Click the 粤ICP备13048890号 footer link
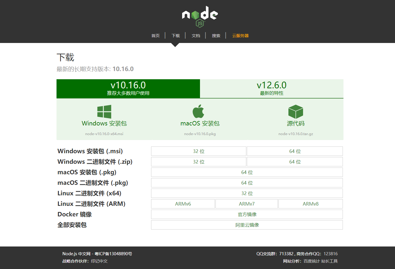Image resolution: width=395 pixels, height=269 pixels. tap(113, 254)
